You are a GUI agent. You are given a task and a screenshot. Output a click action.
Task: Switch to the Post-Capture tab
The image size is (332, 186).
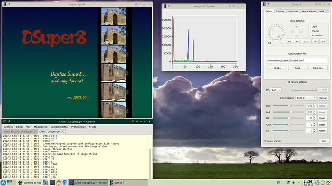coord(309,11)
